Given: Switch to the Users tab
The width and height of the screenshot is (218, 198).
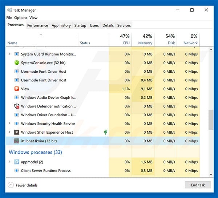Looking at the screenshot, I should [94, 25].
